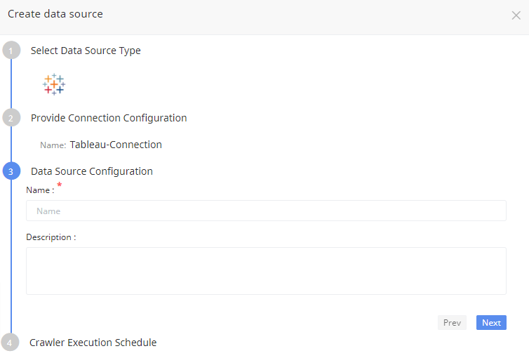Focus the data source Name input field
The image size is (529, 358).
coord(266,211)
